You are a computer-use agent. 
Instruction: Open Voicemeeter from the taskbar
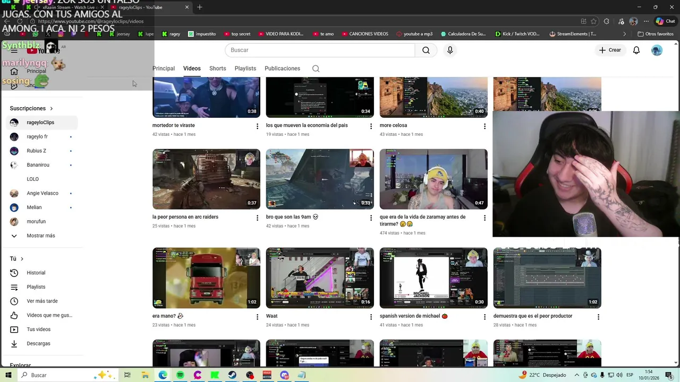tap(267, 375)
